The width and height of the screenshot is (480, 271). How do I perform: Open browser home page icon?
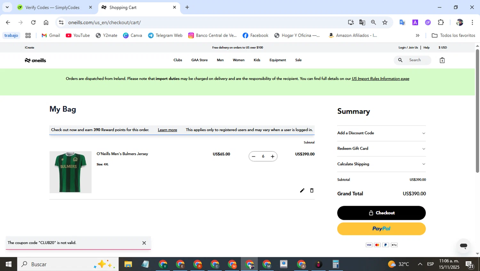pyautogui.click(x=46, y=22)
